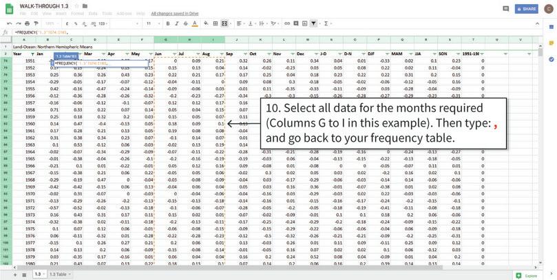Open the move-to-folder icon
The width and height of the screenshot is (557, 280).
[85, 6]
